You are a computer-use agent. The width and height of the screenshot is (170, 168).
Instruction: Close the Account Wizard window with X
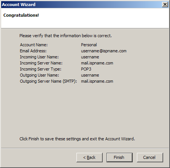coord(165,5)
